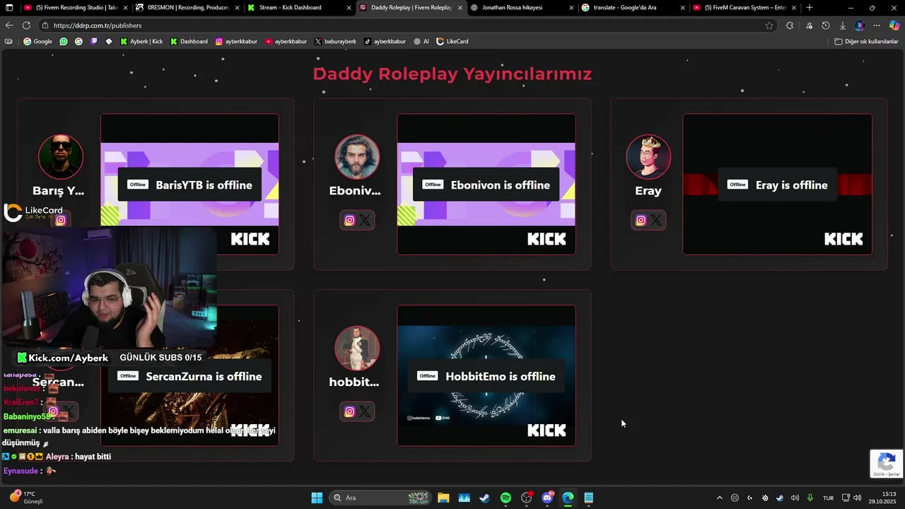This screenshot has width=905, height=509.
Task: Close the Daddy Roleplay tab
Action: click(x=460, y=8)
